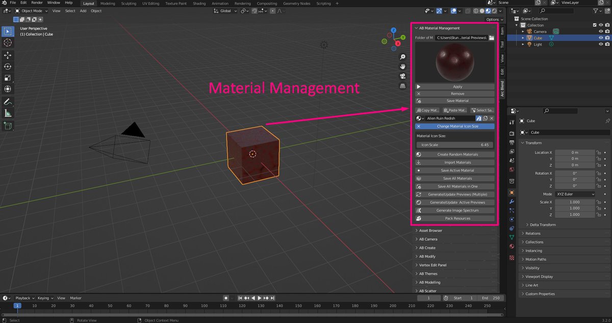
Task: Open the Material properties tab
Action: pos(512,247)
